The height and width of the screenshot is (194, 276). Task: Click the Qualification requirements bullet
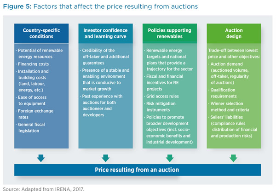(223, 93)
